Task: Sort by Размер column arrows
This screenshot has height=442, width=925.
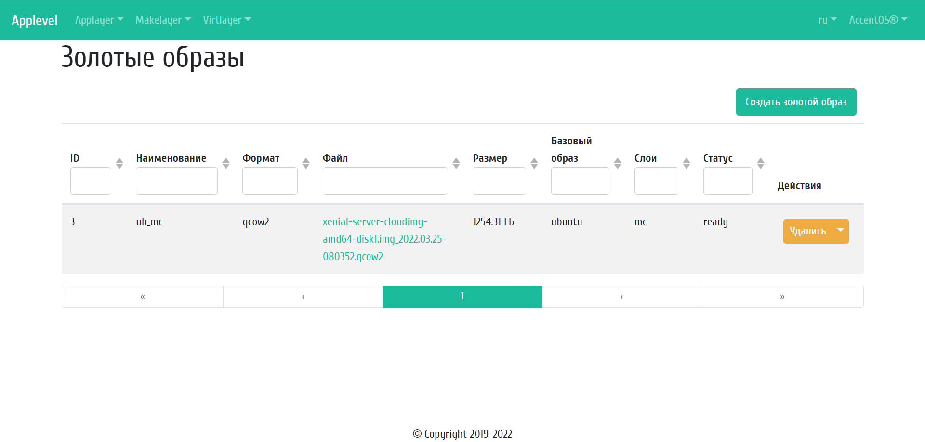Action: pos(534,163)
